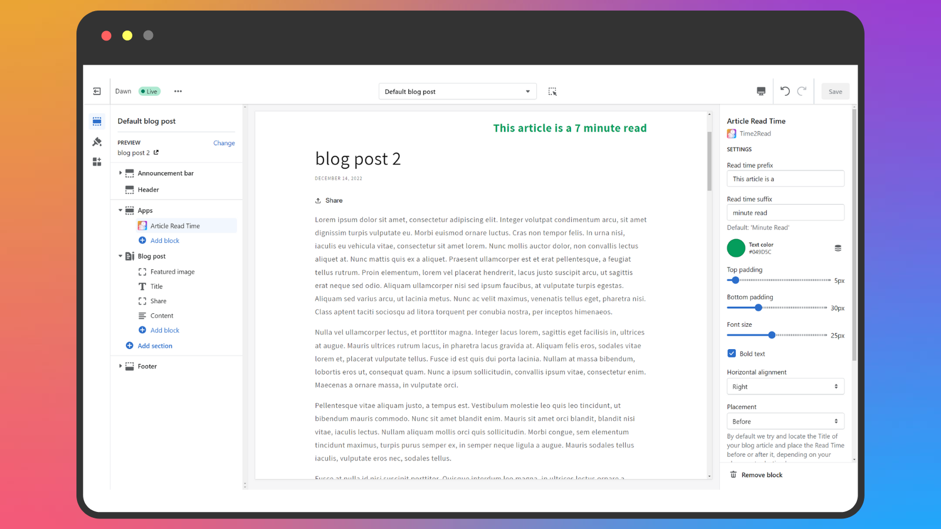Image resolution: width=941 pixels, height=529 pixels.
Task: Click the Undo arrow icon
Action: tap(785, 91)
